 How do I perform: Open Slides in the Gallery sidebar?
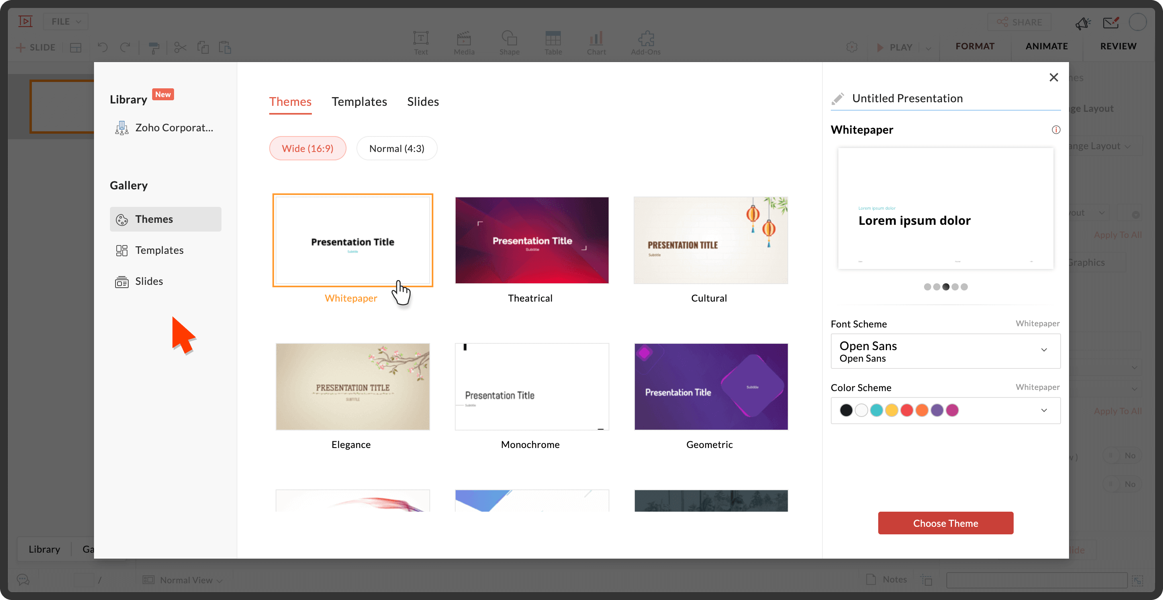click(149, 282)
